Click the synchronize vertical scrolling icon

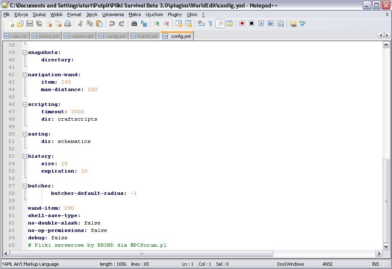[x=179, y=24]
